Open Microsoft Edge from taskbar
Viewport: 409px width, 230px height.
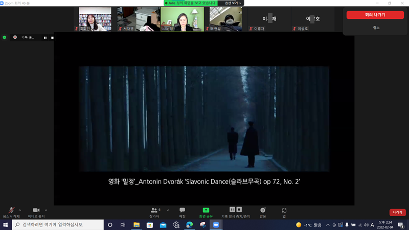pos(190,225)
